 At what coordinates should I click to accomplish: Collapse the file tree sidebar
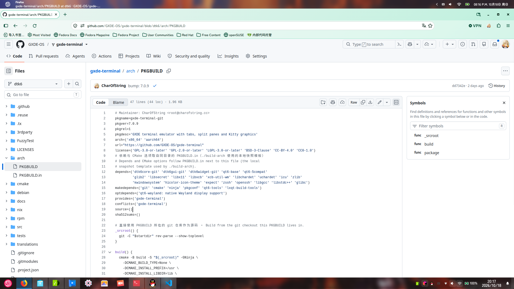coord(9,71)
